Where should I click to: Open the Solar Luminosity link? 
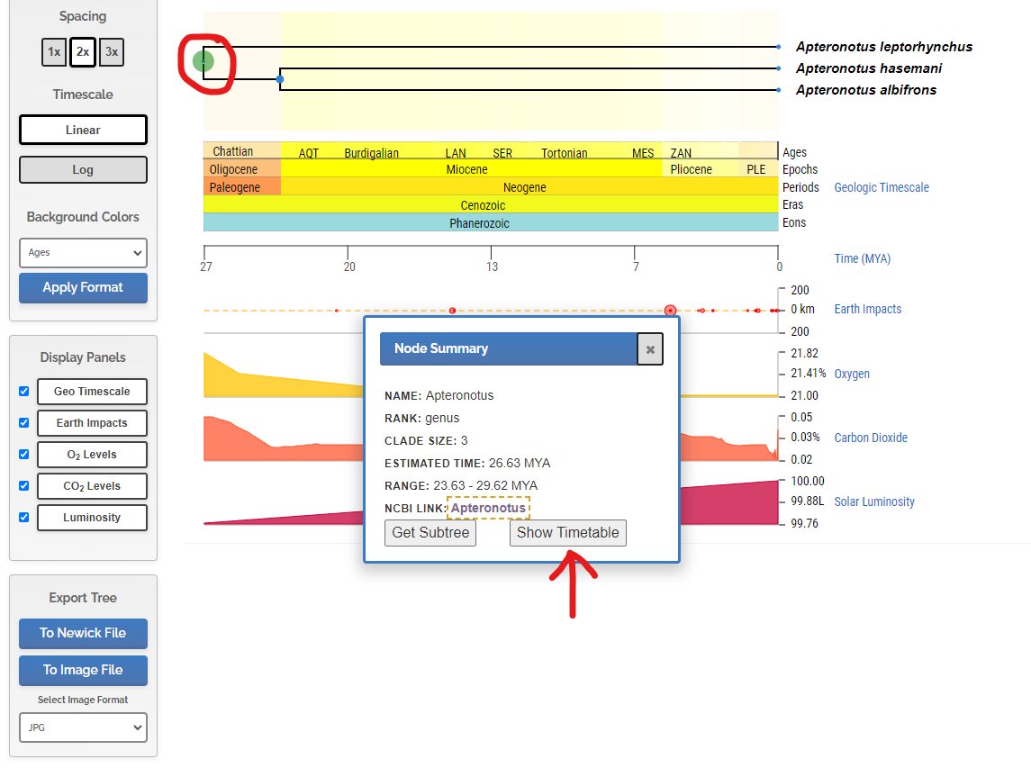874,501
